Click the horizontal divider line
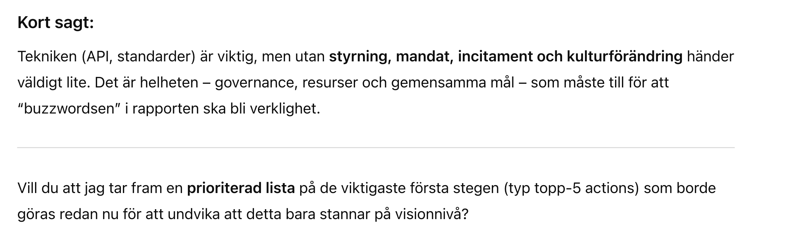This screenshot has width=794, height=229. [x=376, y=147]
